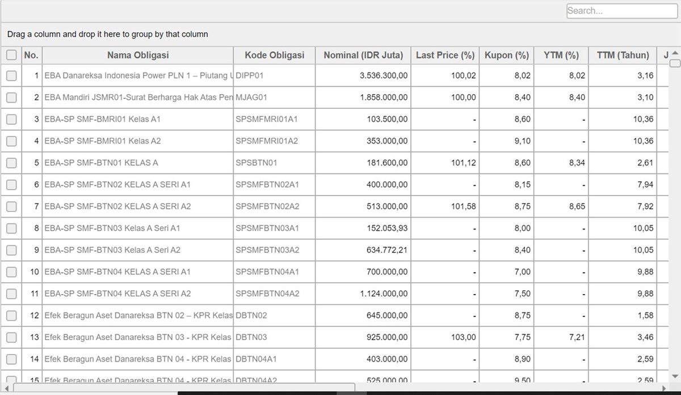Sort by YTM (%) column header
Image resolution: width=681 pixels, height=395 pixels.
point(561,55)
